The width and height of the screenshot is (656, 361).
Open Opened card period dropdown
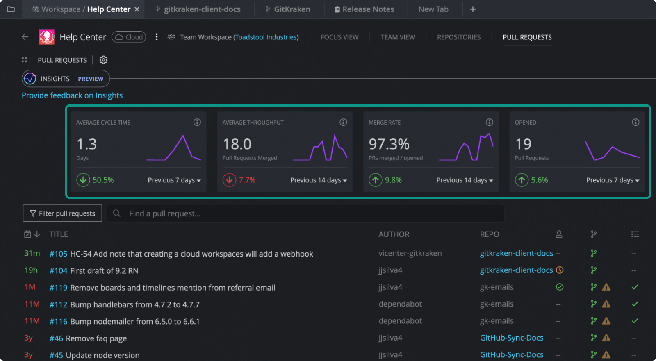pos(613,180)
